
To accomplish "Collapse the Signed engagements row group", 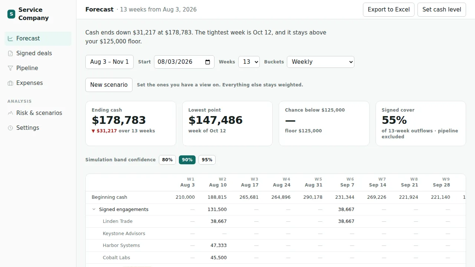I will coord(94,210).
